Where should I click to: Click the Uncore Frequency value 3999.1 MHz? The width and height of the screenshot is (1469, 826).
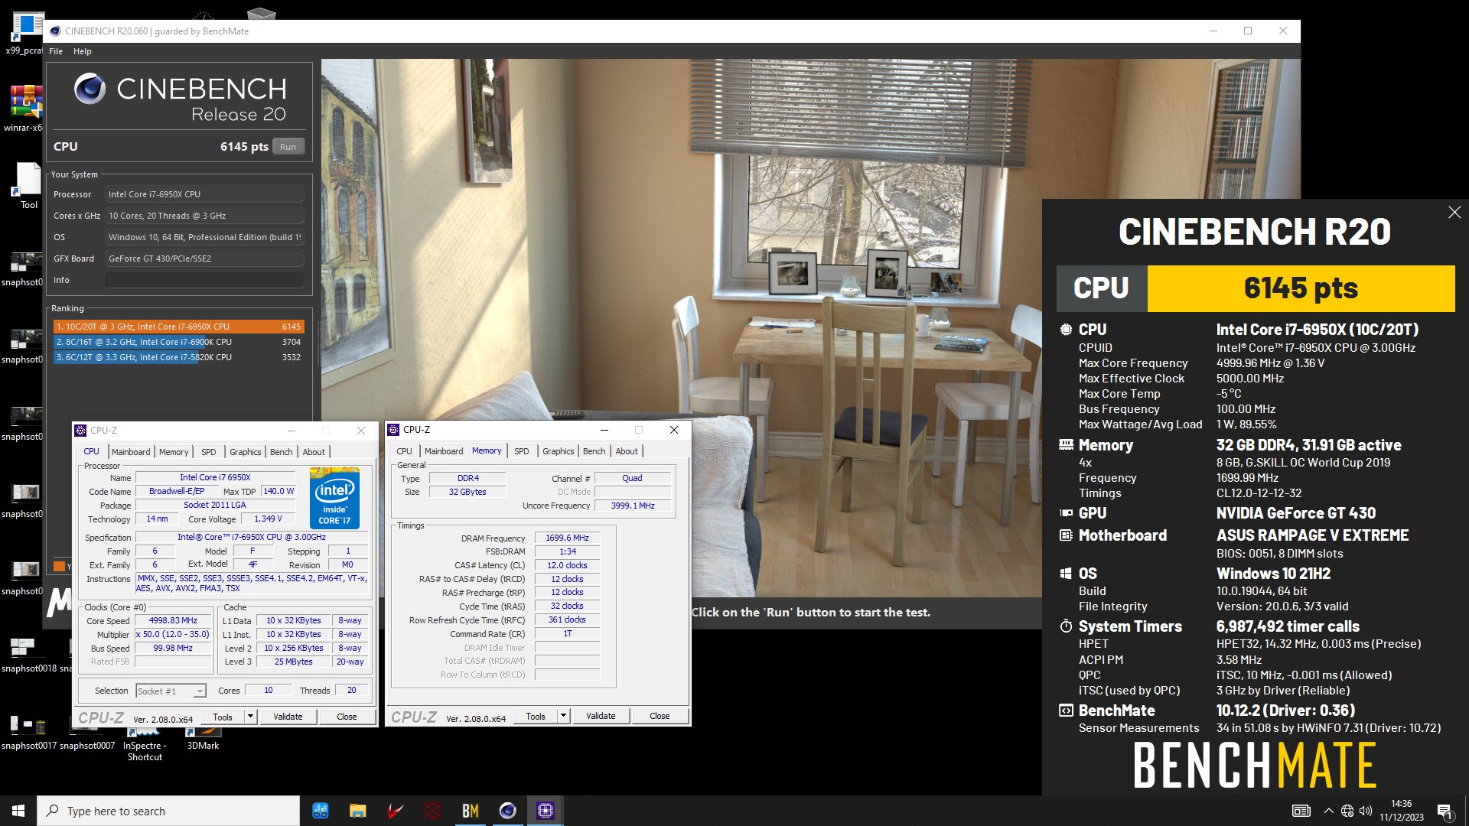(x=633, y=506)
